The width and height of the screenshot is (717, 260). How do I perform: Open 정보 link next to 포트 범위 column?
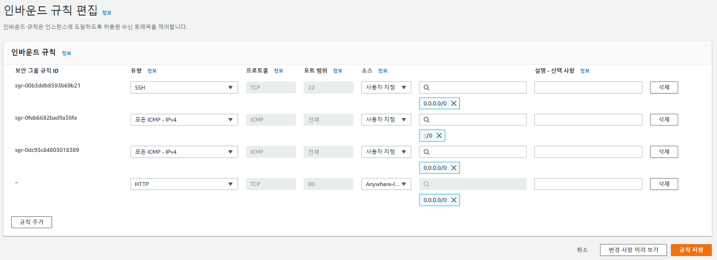pyautogui.click(x=337, y=71)
